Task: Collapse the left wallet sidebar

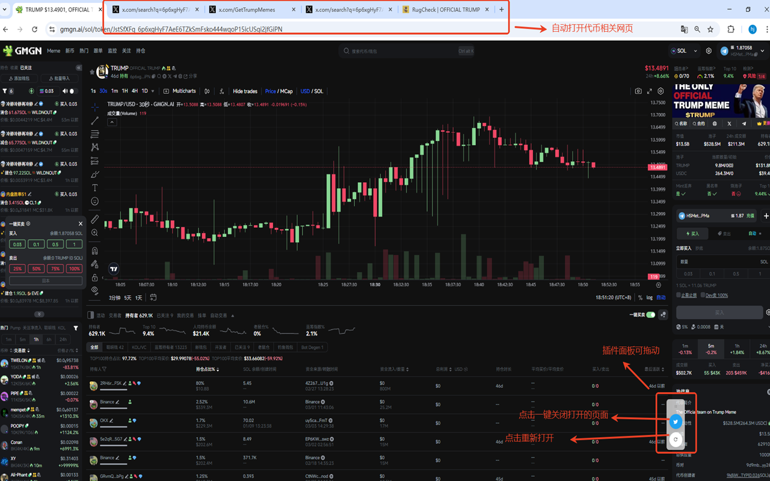Action: tap(78, 68)
